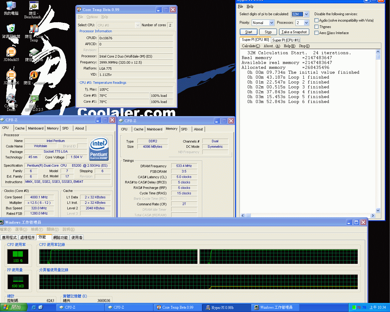Open Cache tab in CPU-Z processor window
Viewport: 390px width, 312px height.
click(20, 128)
